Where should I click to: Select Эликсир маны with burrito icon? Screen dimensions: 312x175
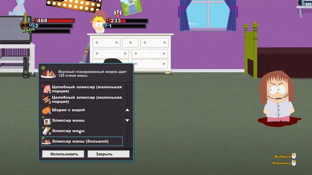(x=82, y=131)
